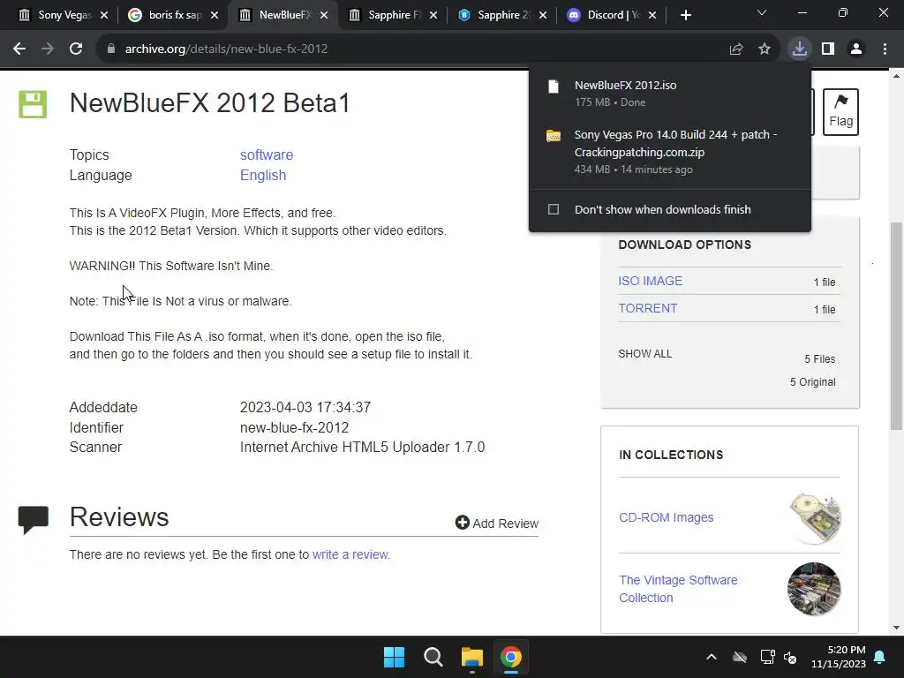Viewport: 904px width, 678px height.
Task: Click the page vertical scrollbar thumb
Action: click(x=896, y=326)
